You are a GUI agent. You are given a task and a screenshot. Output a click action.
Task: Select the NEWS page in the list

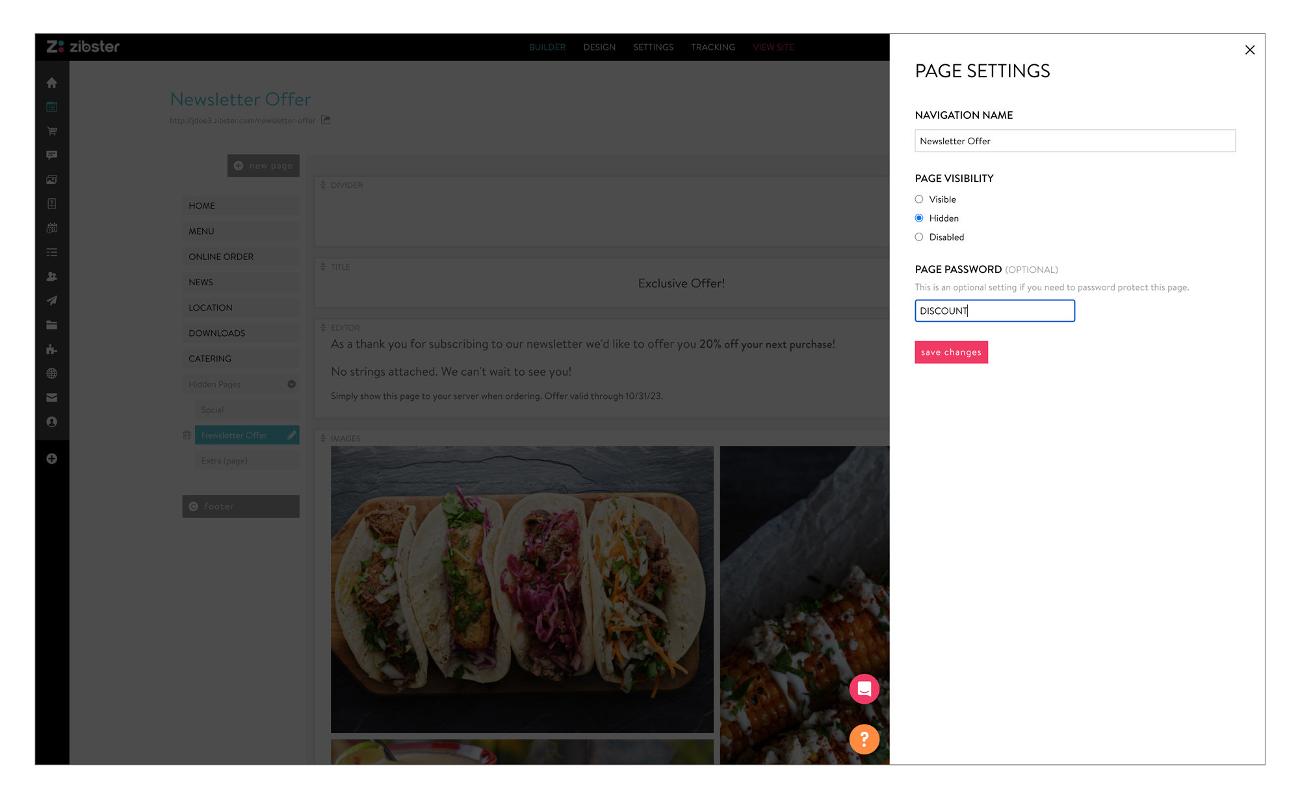[x=240, y=282]
